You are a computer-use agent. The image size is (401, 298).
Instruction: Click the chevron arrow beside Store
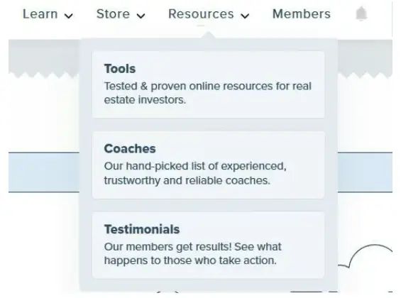point(141,16)
